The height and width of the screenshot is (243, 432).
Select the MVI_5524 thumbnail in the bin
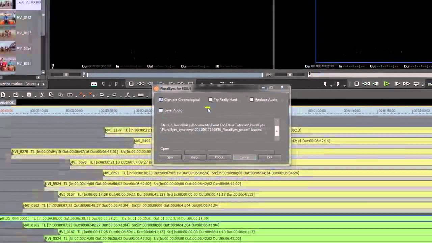[8, 48]
